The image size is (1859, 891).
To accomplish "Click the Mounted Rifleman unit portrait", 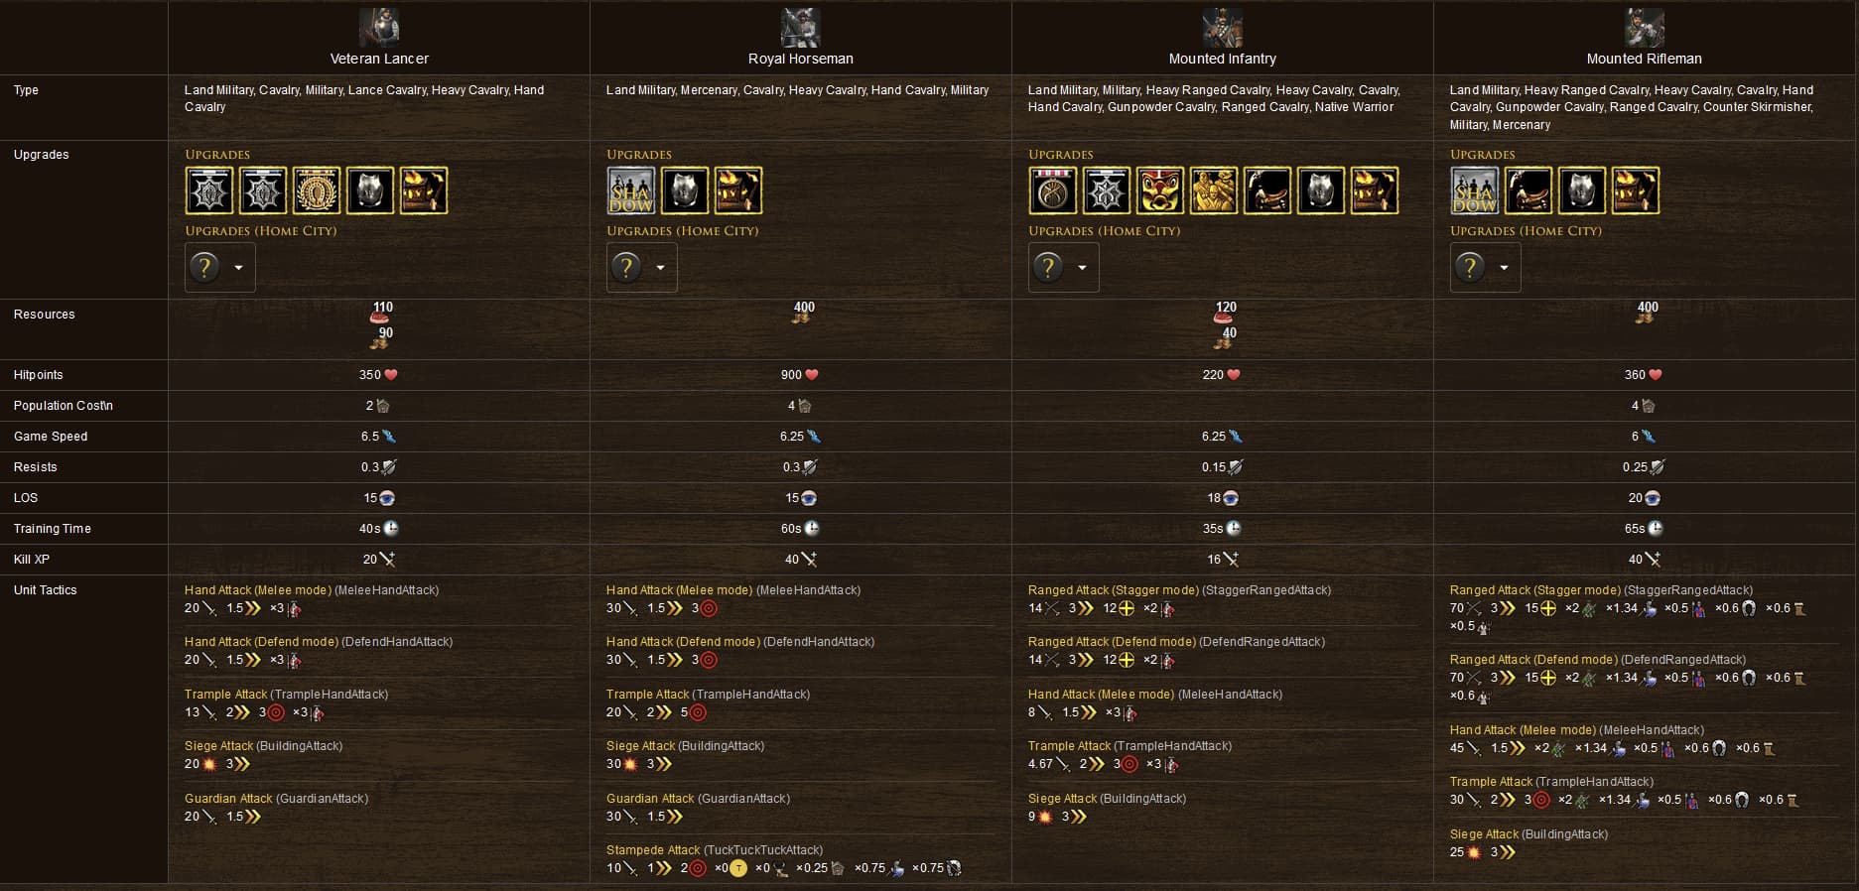I will click(x=1645, y=28).
